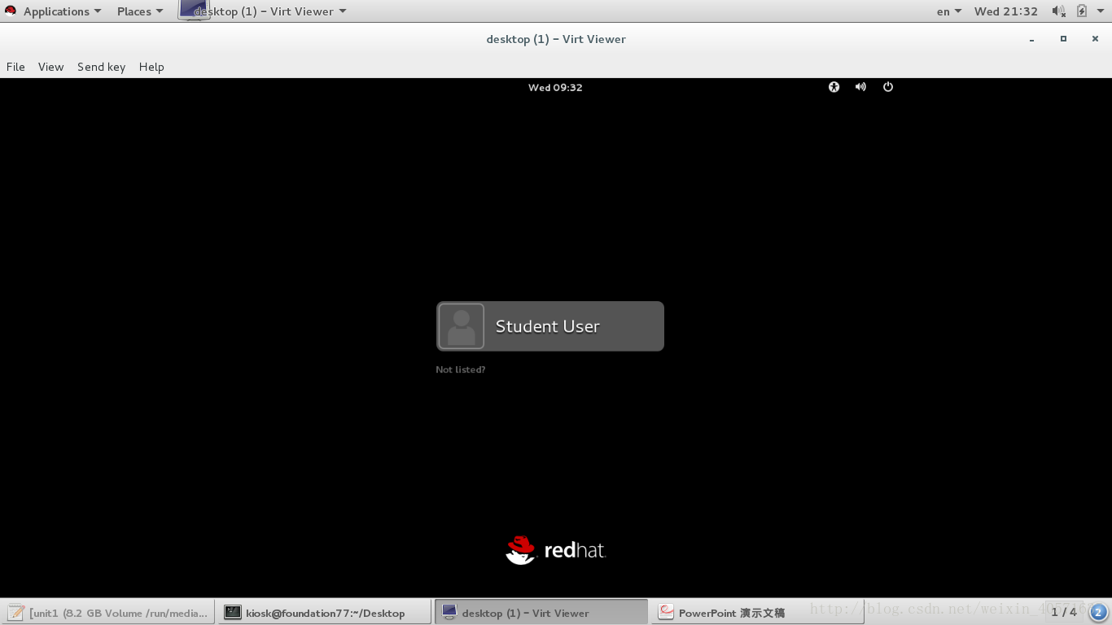Open the Places menu
This screenshot has width=1112, height=625.
tap(140, 11)
